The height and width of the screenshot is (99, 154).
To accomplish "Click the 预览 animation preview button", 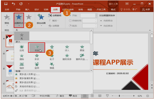I will click(7, 20).
